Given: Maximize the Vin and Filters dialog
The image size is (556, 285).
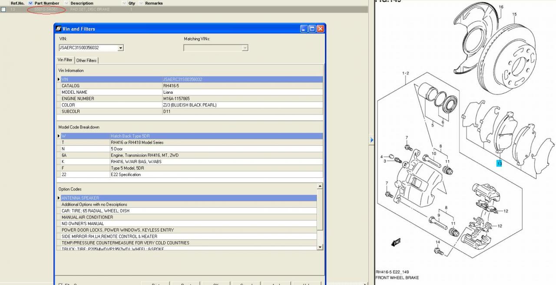Looking at the screenshot, I should click(x=312, y=29).
